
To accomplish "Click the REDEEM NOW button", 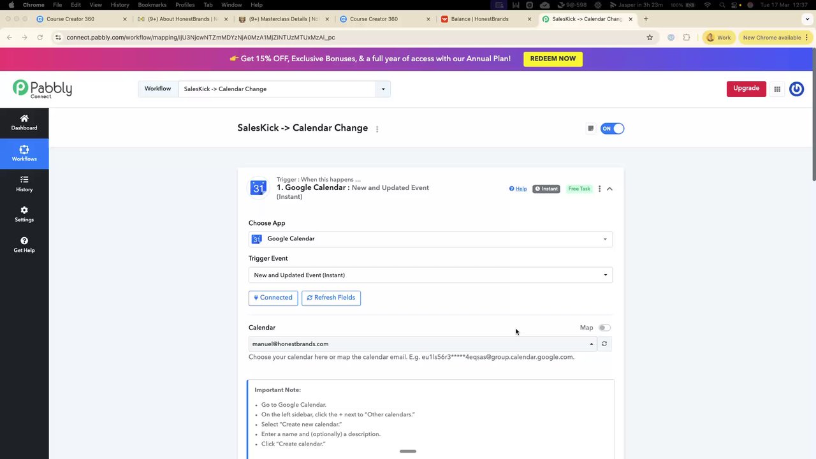I will [553, 59].
